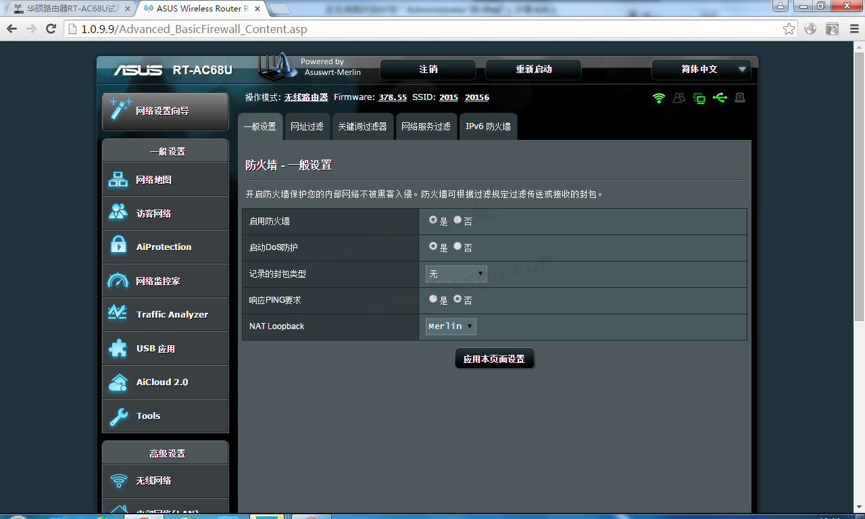Screen dimensions: 865x519
Task: Switch to the 网址过滤 tab
Action: pos(307,126)
